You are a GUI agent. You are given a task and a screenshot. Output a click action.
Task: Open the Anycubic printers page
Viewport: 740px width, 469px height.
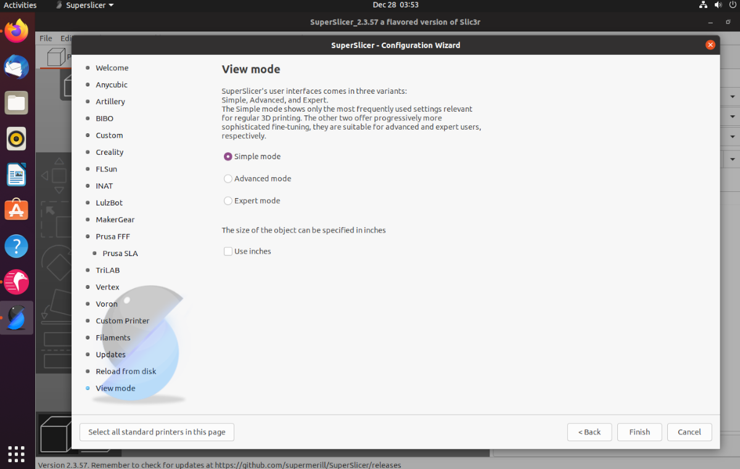point(112,85)
